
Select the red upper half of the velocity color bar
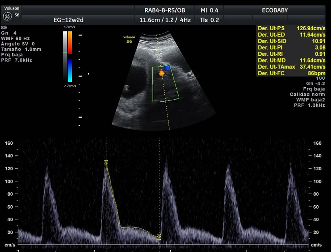click(x=70, y=42)
